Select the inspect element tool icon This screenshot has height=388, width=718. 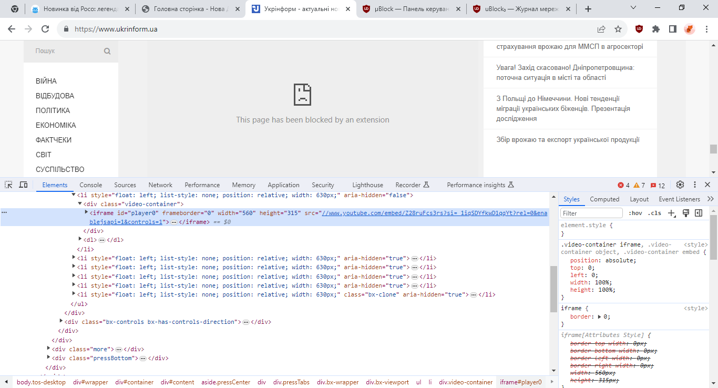(8, 185)
